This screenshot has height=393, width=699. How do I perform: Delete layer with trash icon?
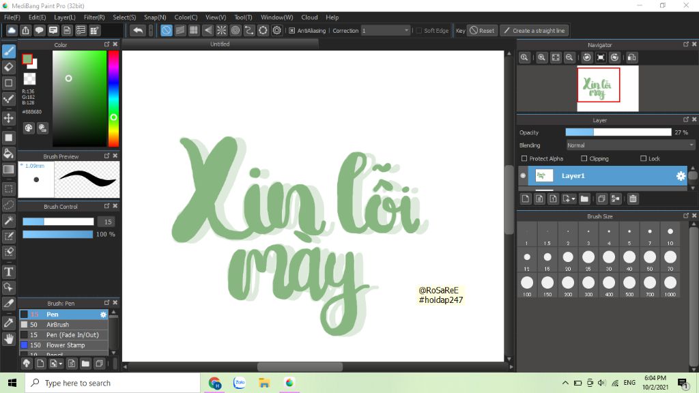tap(633, 199)
